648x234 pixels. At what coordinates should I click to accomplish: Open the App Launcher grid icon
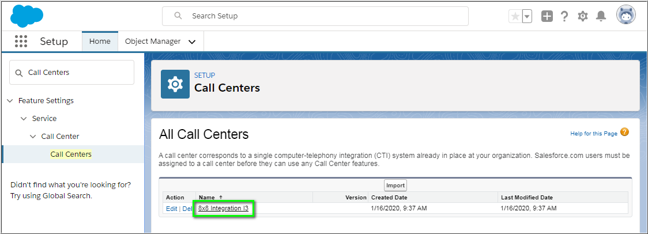point(21,41)
